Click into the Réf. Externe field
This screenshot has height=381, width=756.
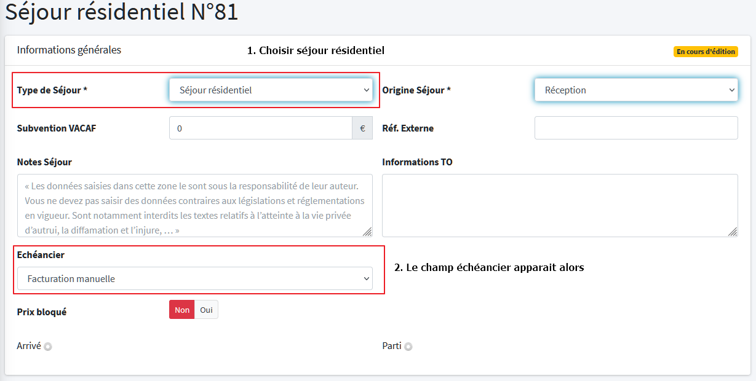tap(636, 128)
